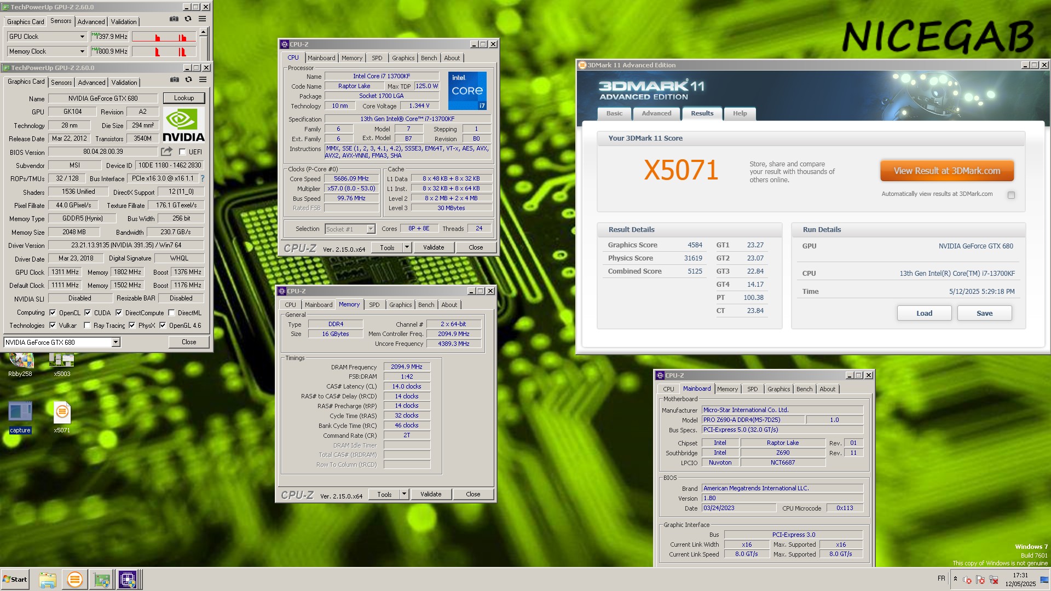The image size is (1051, 591).
Task: Toggle OpenCL checkbox
Action: (x=53, y=313)
